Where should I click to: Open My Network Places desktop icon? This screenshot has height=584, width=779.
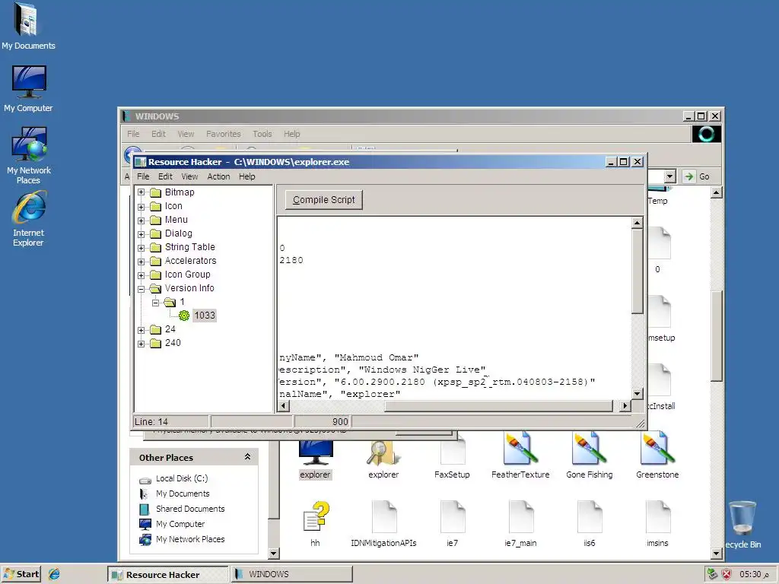(x=28, y=156)
